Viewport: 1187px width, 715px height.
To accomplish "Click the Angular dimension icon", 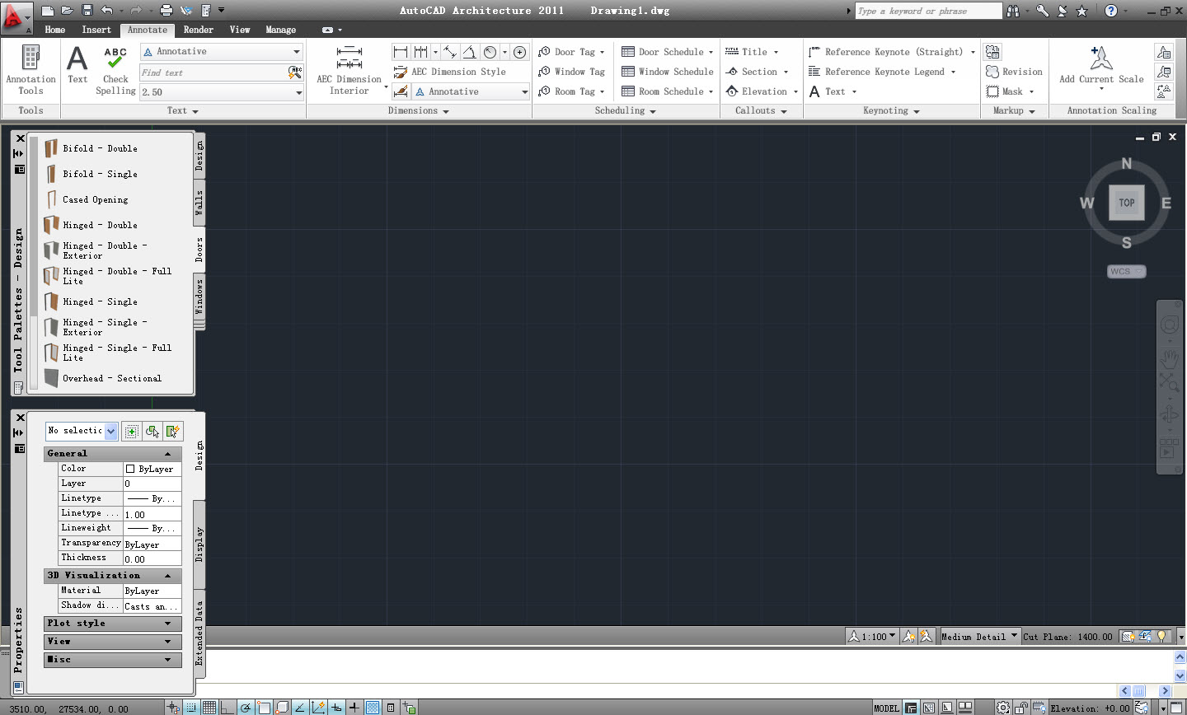I will (x=469, y=52).
